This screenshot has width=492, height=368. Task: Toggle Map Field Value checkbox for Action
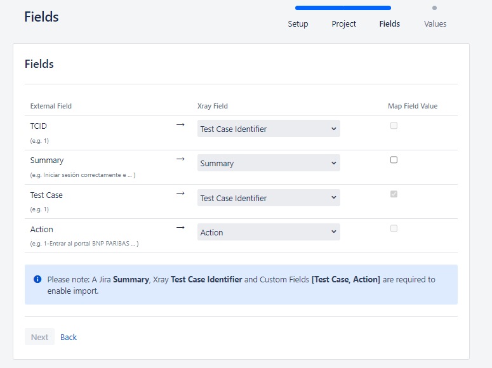point(394,228)
